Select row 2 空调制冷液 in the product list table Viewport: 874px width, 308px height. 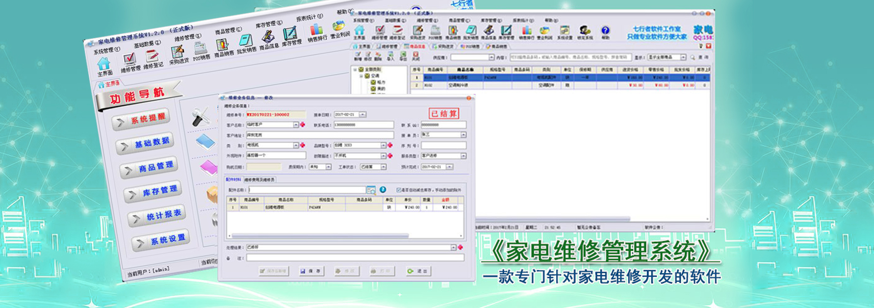[x=560, y=85]
